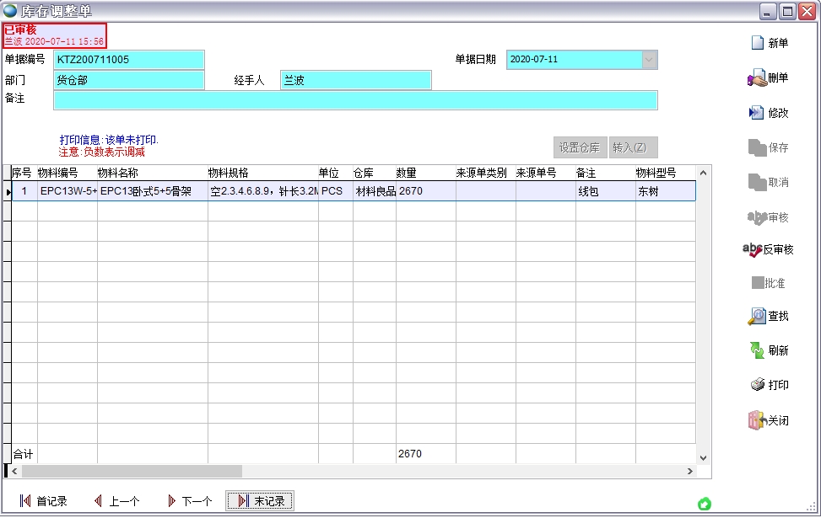Viewport: 821px width, 518px height.
Task: Click the 新单 new document icon
Action: click(758, 43)
